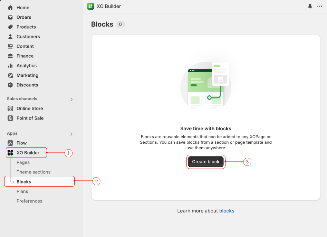
Task: Expand the Apps section chevron
Action: 71,134
